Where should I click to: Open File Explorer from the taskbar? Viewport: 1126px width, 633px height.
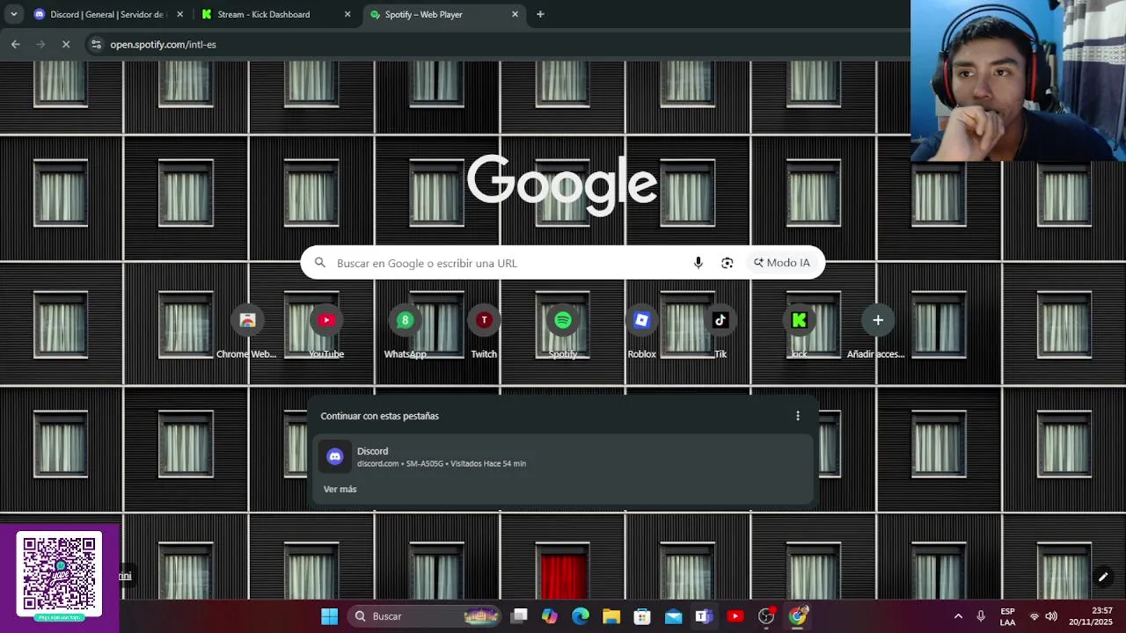point(611,616)
